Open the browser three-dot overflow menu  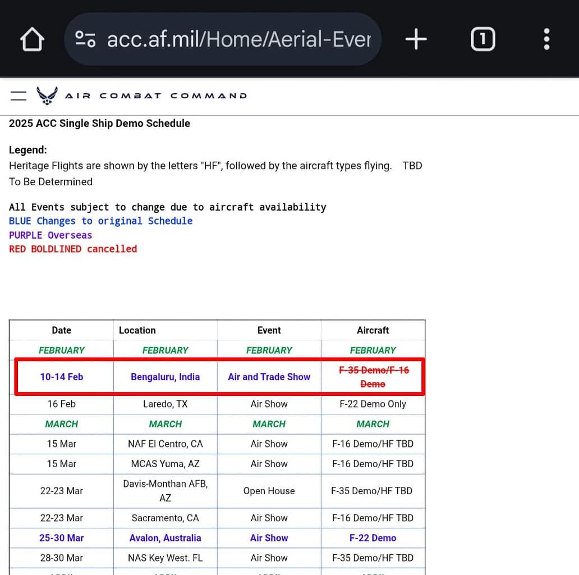pyautogui.click(x=546, y=39)
